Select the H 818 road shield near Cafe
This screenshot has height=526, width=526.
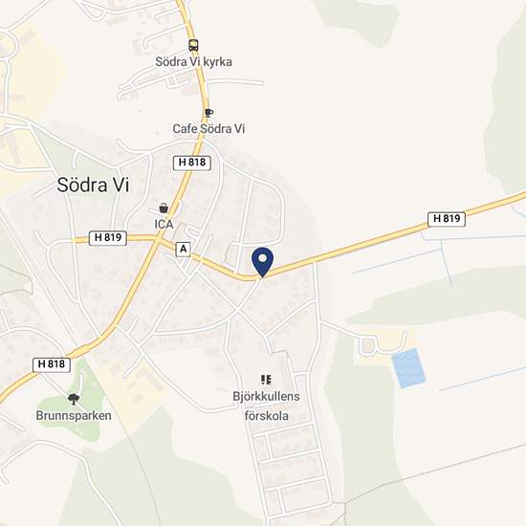pyautogui.click(x=192, y=163)
